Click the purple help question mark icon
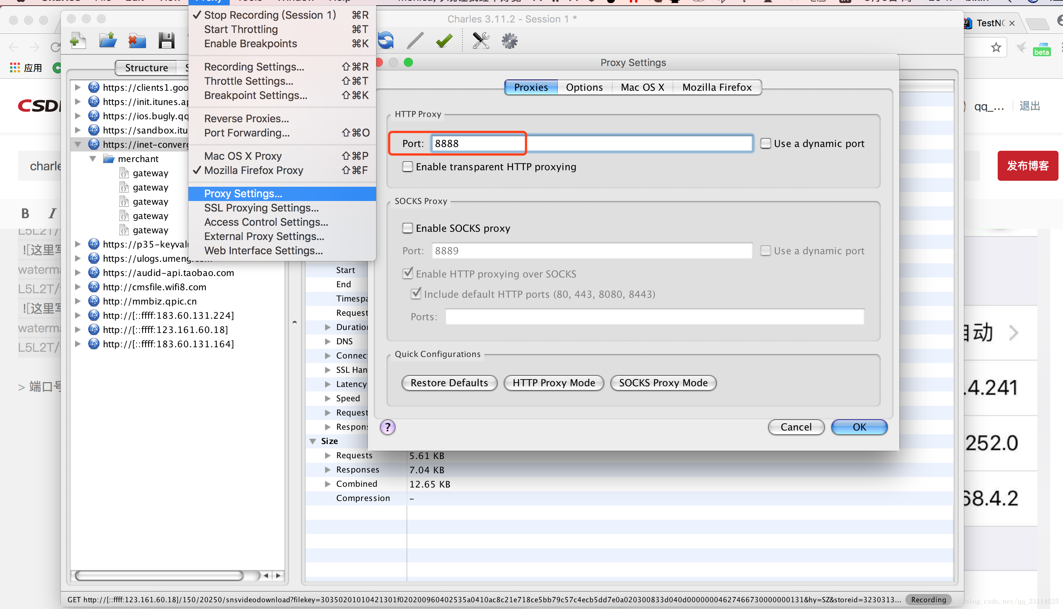This screenshot has width=1063, height=609. [388, 427]
